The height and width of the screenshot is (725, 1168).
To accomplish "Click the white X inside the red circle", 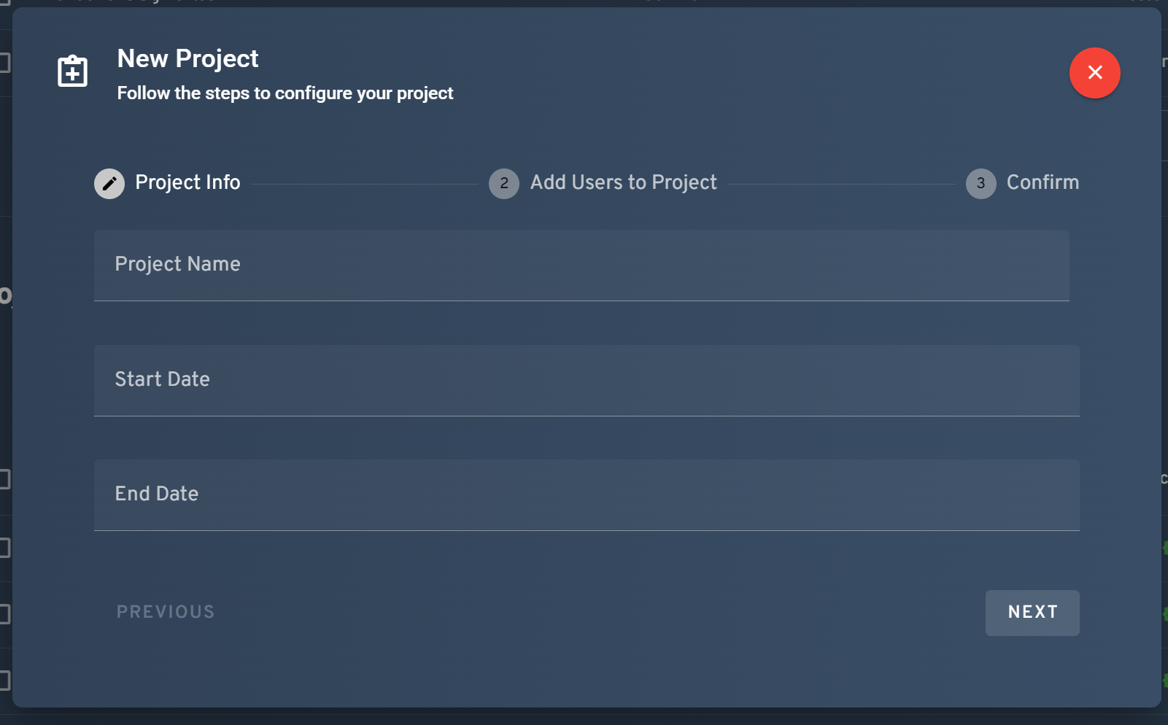I will click(x=1094, y=73).
